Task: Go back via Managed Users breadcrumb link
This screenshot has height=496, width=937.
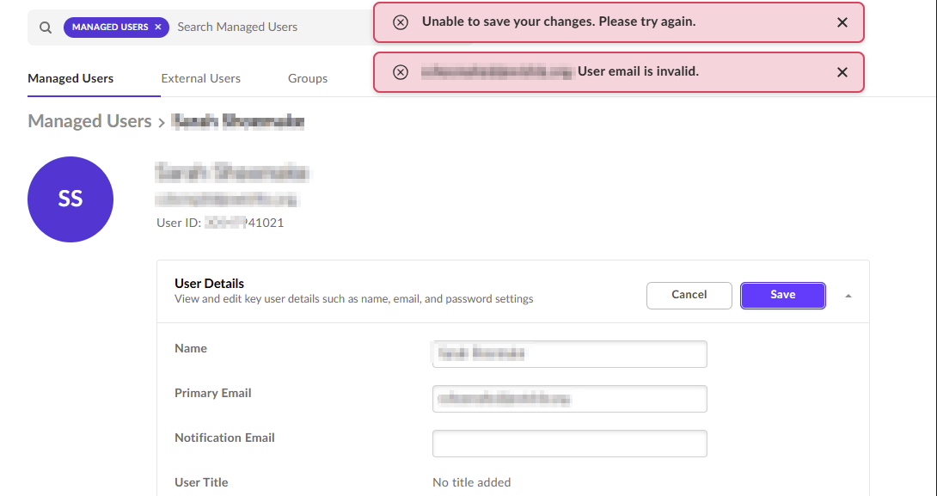Action: coord(89,121)
